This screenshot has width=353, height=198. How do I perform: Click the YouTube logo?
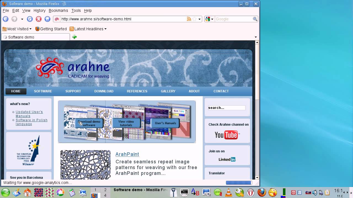tap(227, 135)
